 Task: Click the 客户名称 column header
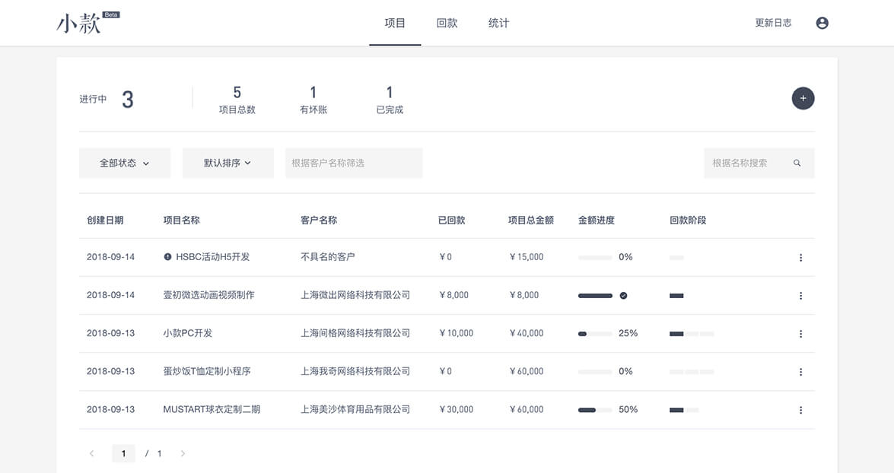tap(319, 221)
